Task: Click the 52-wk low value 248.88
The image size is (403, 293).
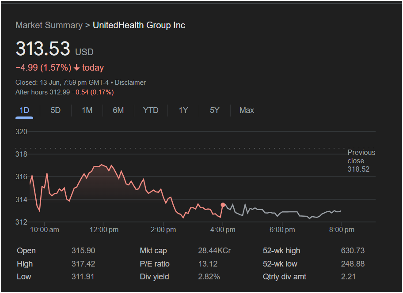Action: tap(353, 264)
